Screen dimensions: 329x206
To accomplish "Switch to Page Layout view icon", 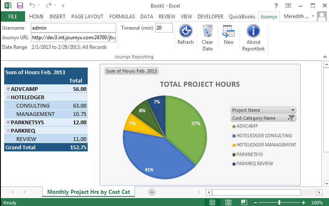I will tap(228, 202).
